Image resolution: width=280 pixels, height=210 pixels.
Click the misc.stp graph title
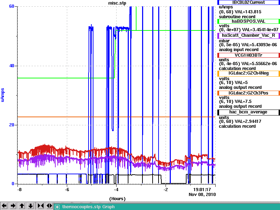click(117, 3)
